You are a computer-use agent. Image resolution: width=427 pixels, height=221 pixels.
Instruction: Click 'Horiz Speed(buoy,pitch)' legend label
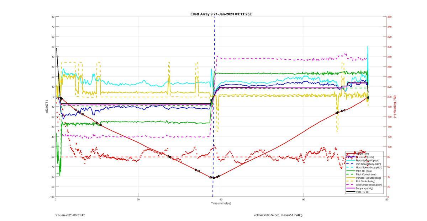point(369,167)
